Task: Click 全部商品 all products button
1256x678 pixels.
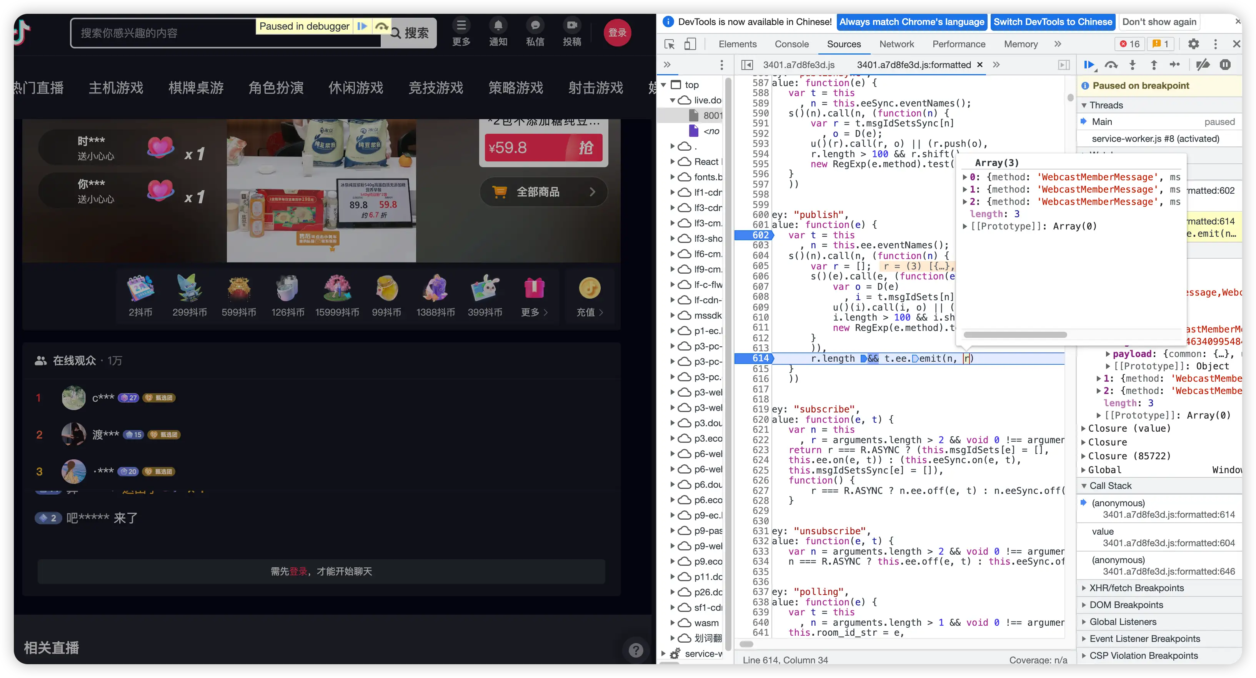Action: tap(544, 192)
